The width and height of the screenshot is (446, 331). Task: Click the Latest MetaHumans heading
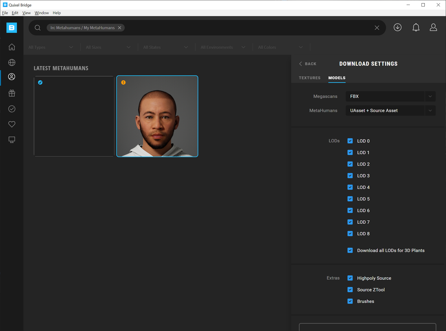click(61, 68)
